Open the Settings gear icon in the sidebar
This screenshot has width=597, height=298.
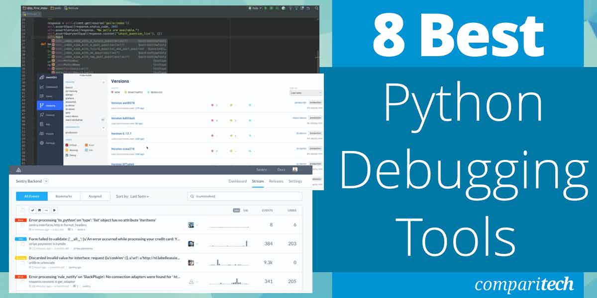[x=42, y=143]
